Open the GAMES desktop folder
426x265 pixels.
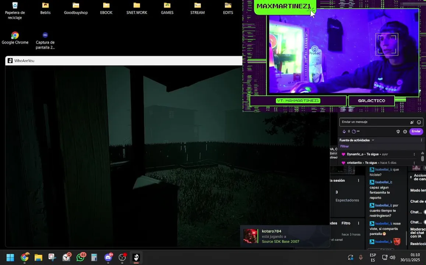(167, 8)
